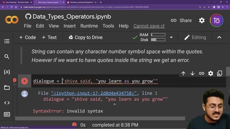Run the dialogue cell play button

coord(24,81)
